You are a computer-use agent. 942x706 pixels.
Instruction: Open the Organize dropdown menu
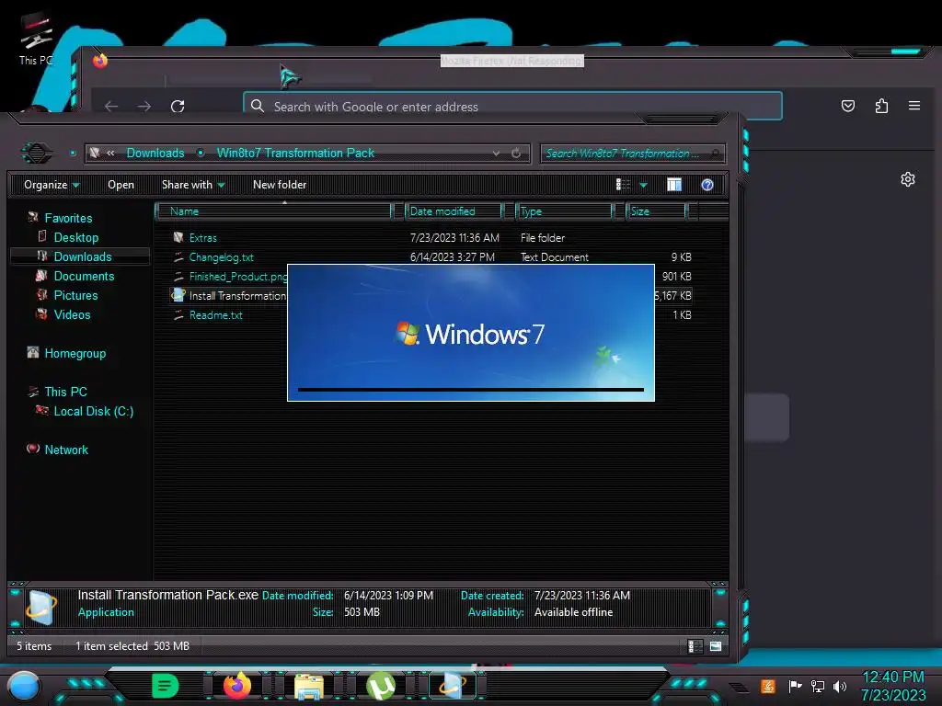(x=52, y=184)
